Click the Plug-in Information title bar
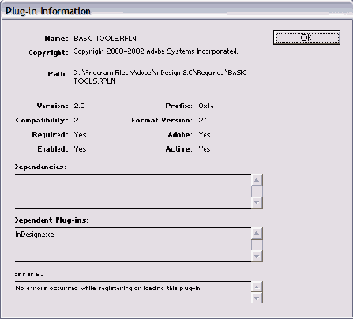This screenshot has height=319, width=353. pos(176,11)
